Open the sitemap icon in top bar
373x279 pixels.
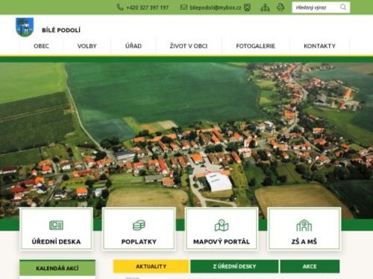tap(265, 7)
